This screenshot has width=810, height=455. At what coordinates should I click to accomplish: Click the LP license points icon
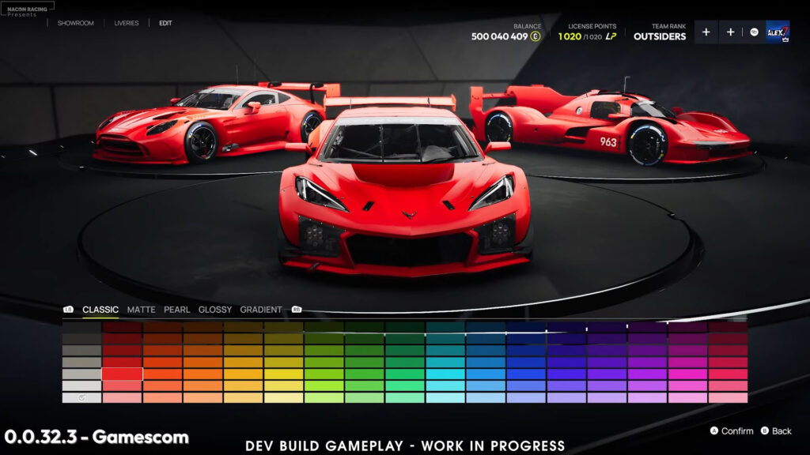tap(611, 36)
